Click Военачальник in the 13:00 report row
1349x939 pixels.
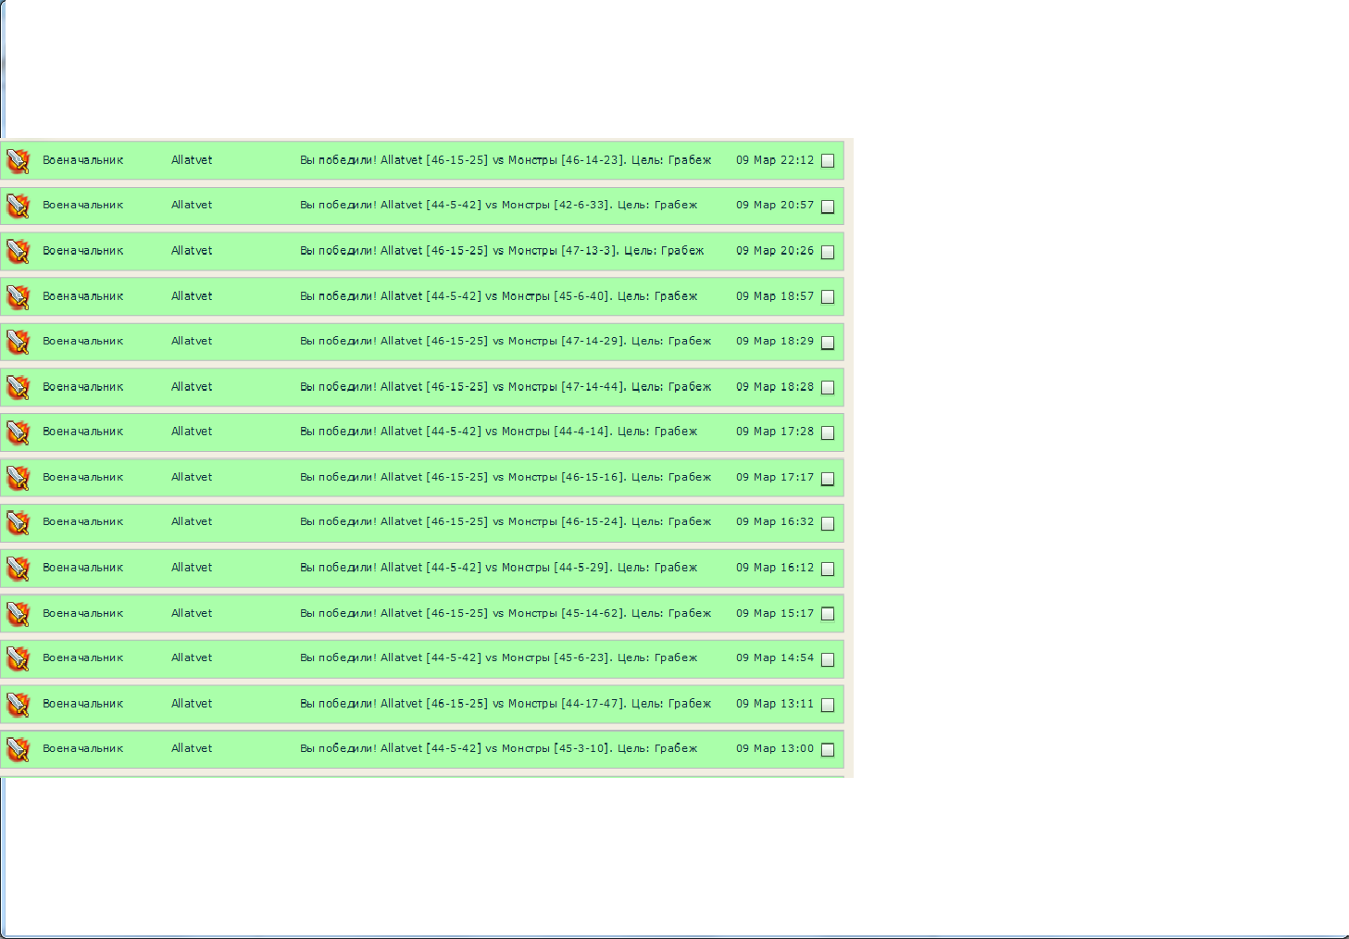pyautogui.click(x=82, y=749)
